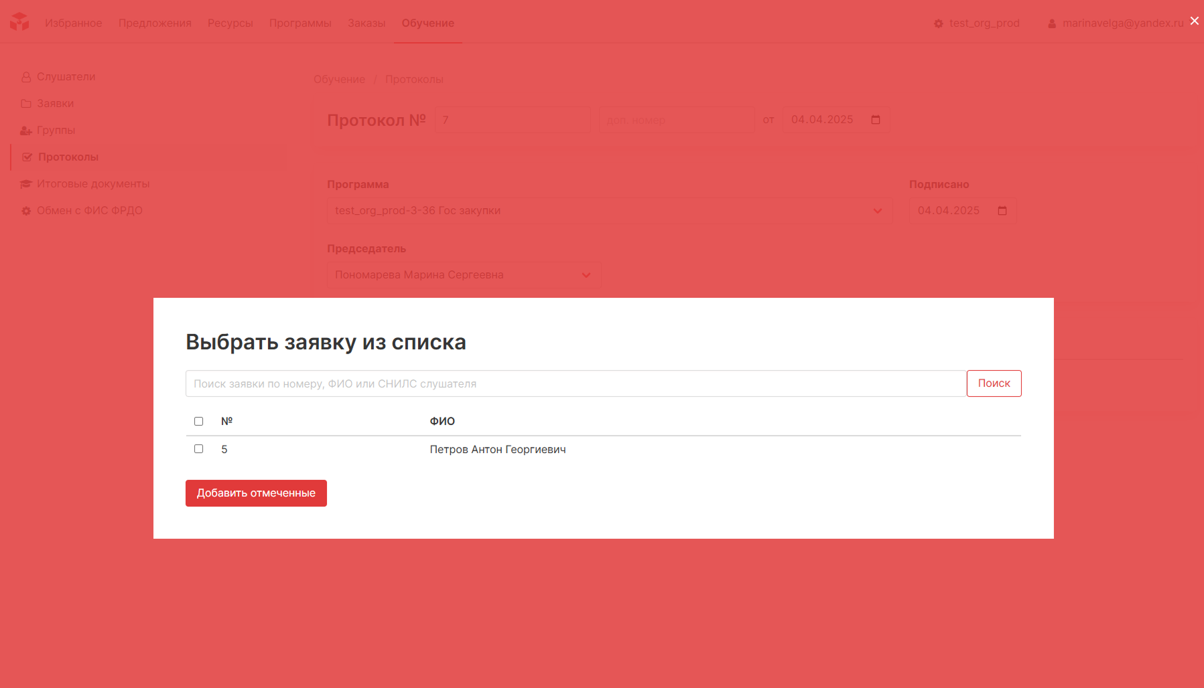
Task: Click the app logo icon in header
Action: coord(19,22)
